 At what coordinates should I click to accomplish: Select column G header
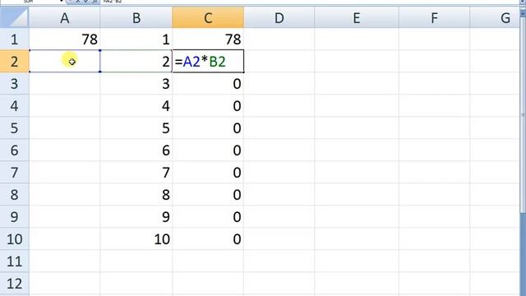coord(495,17)
